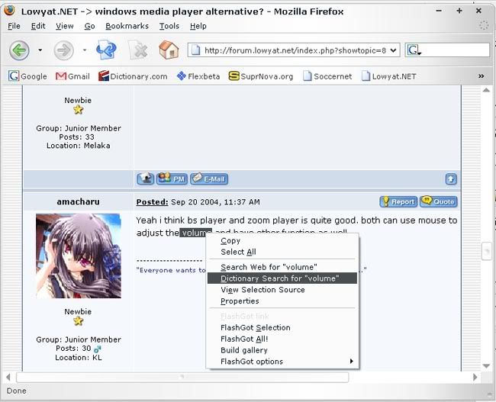Choose Build gallery
496x402 pixels.
coord(282,350)
